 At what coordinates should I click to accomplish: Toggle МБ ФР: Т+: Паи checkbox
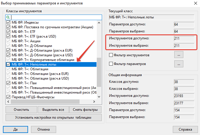tap(8, 83)
